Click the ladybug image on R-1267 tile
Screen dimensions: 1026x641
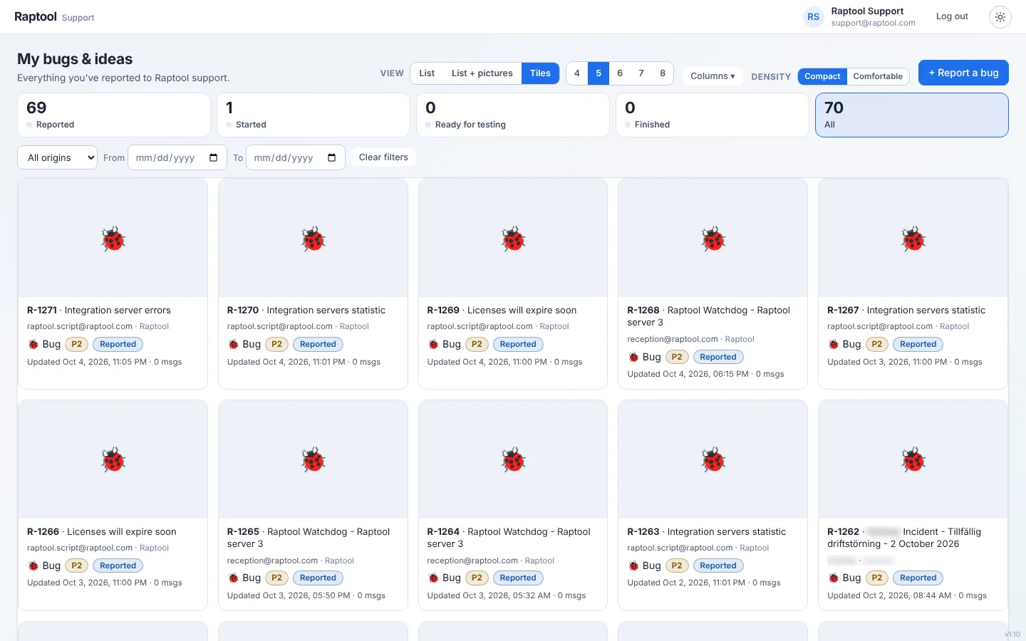coord(913,239)
